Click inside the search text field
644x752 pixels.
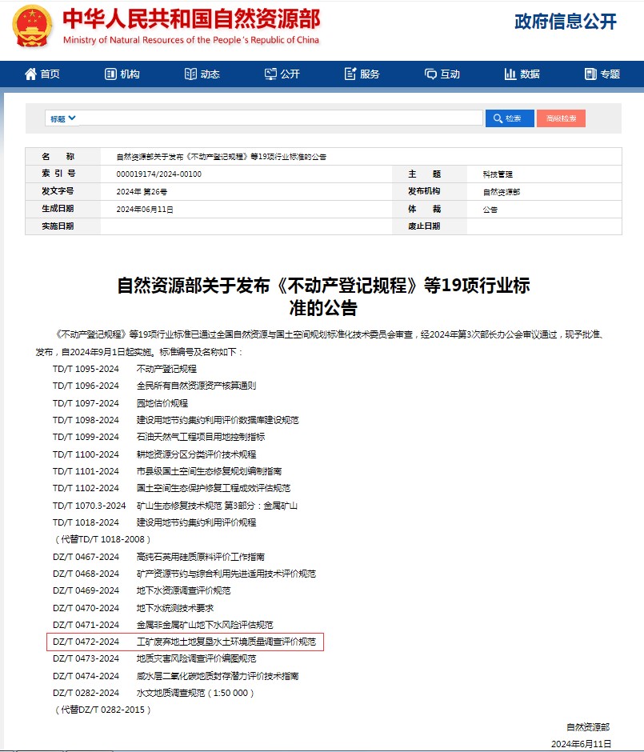[280, 118]
